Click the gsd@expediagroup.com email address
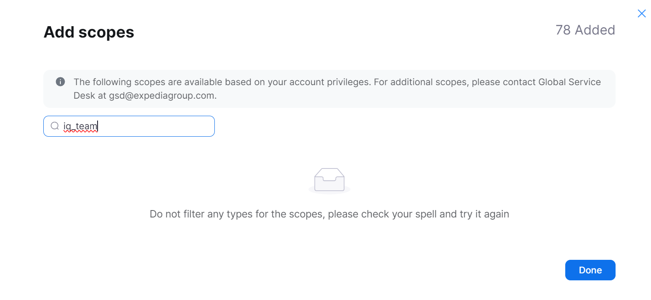This screenshot has width=651, height=300. pyautogui.click(x=162, y=96)
